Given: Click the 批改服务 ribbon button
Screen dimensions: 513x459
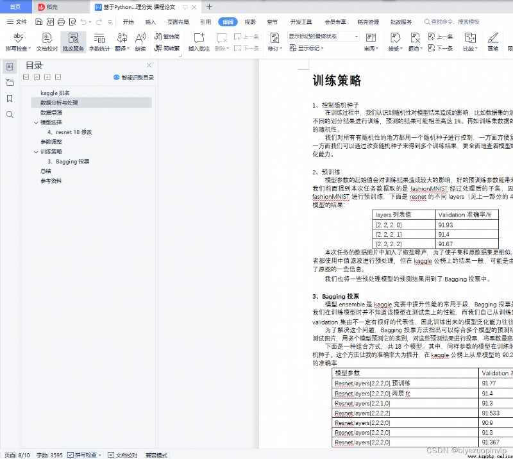Looking at the screenshot, I should click(73, 42).
